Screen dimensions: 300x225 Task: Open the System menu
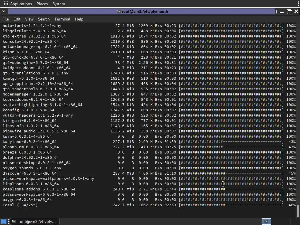point(59,4)
